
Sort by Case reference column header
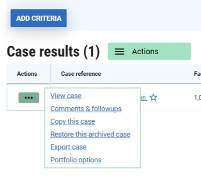tap(81, 74)
